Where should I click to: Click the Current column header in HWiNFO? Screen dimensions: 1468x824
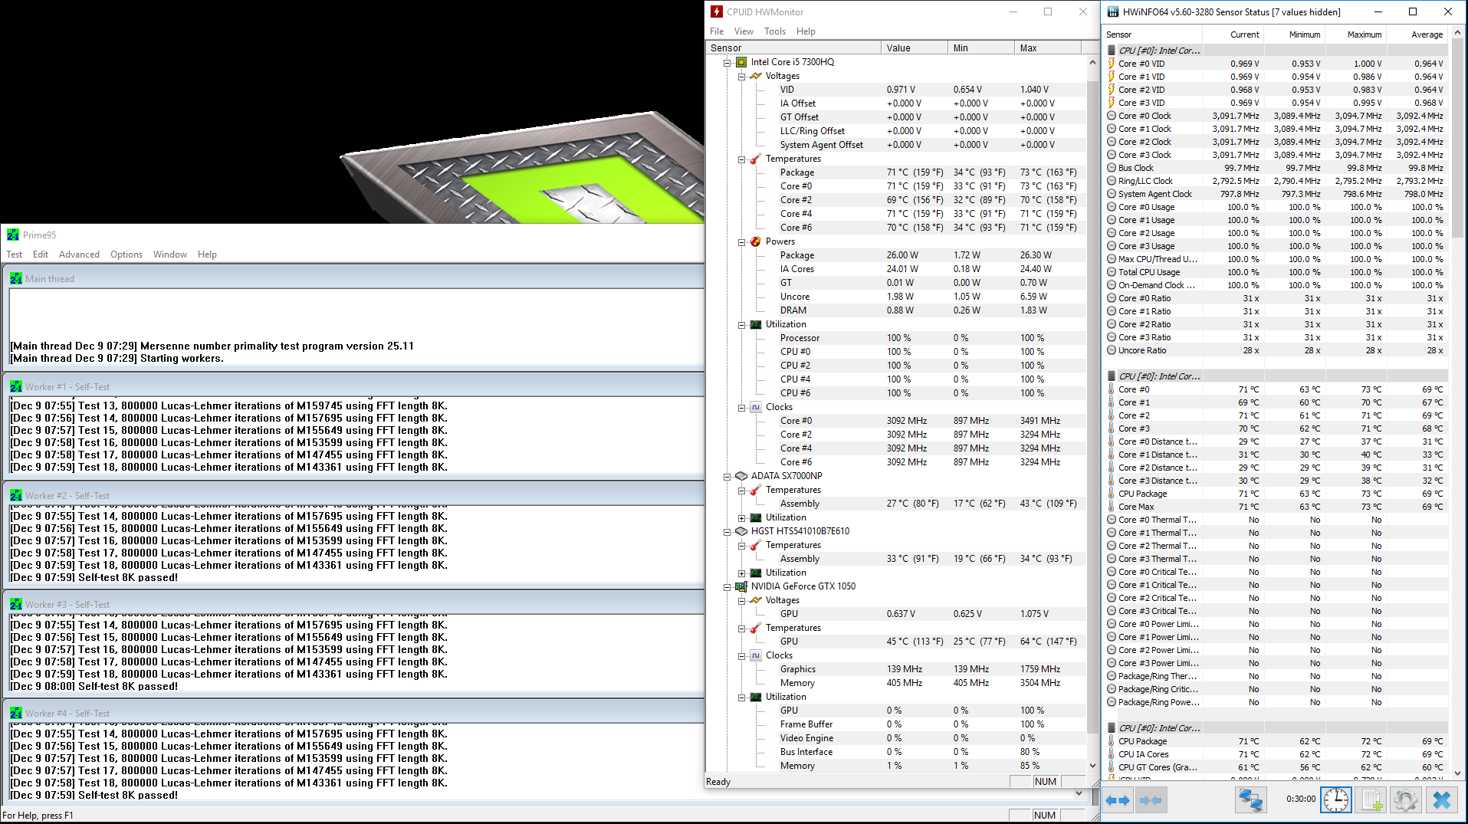pyautogui.click(x=1233, y=34)
